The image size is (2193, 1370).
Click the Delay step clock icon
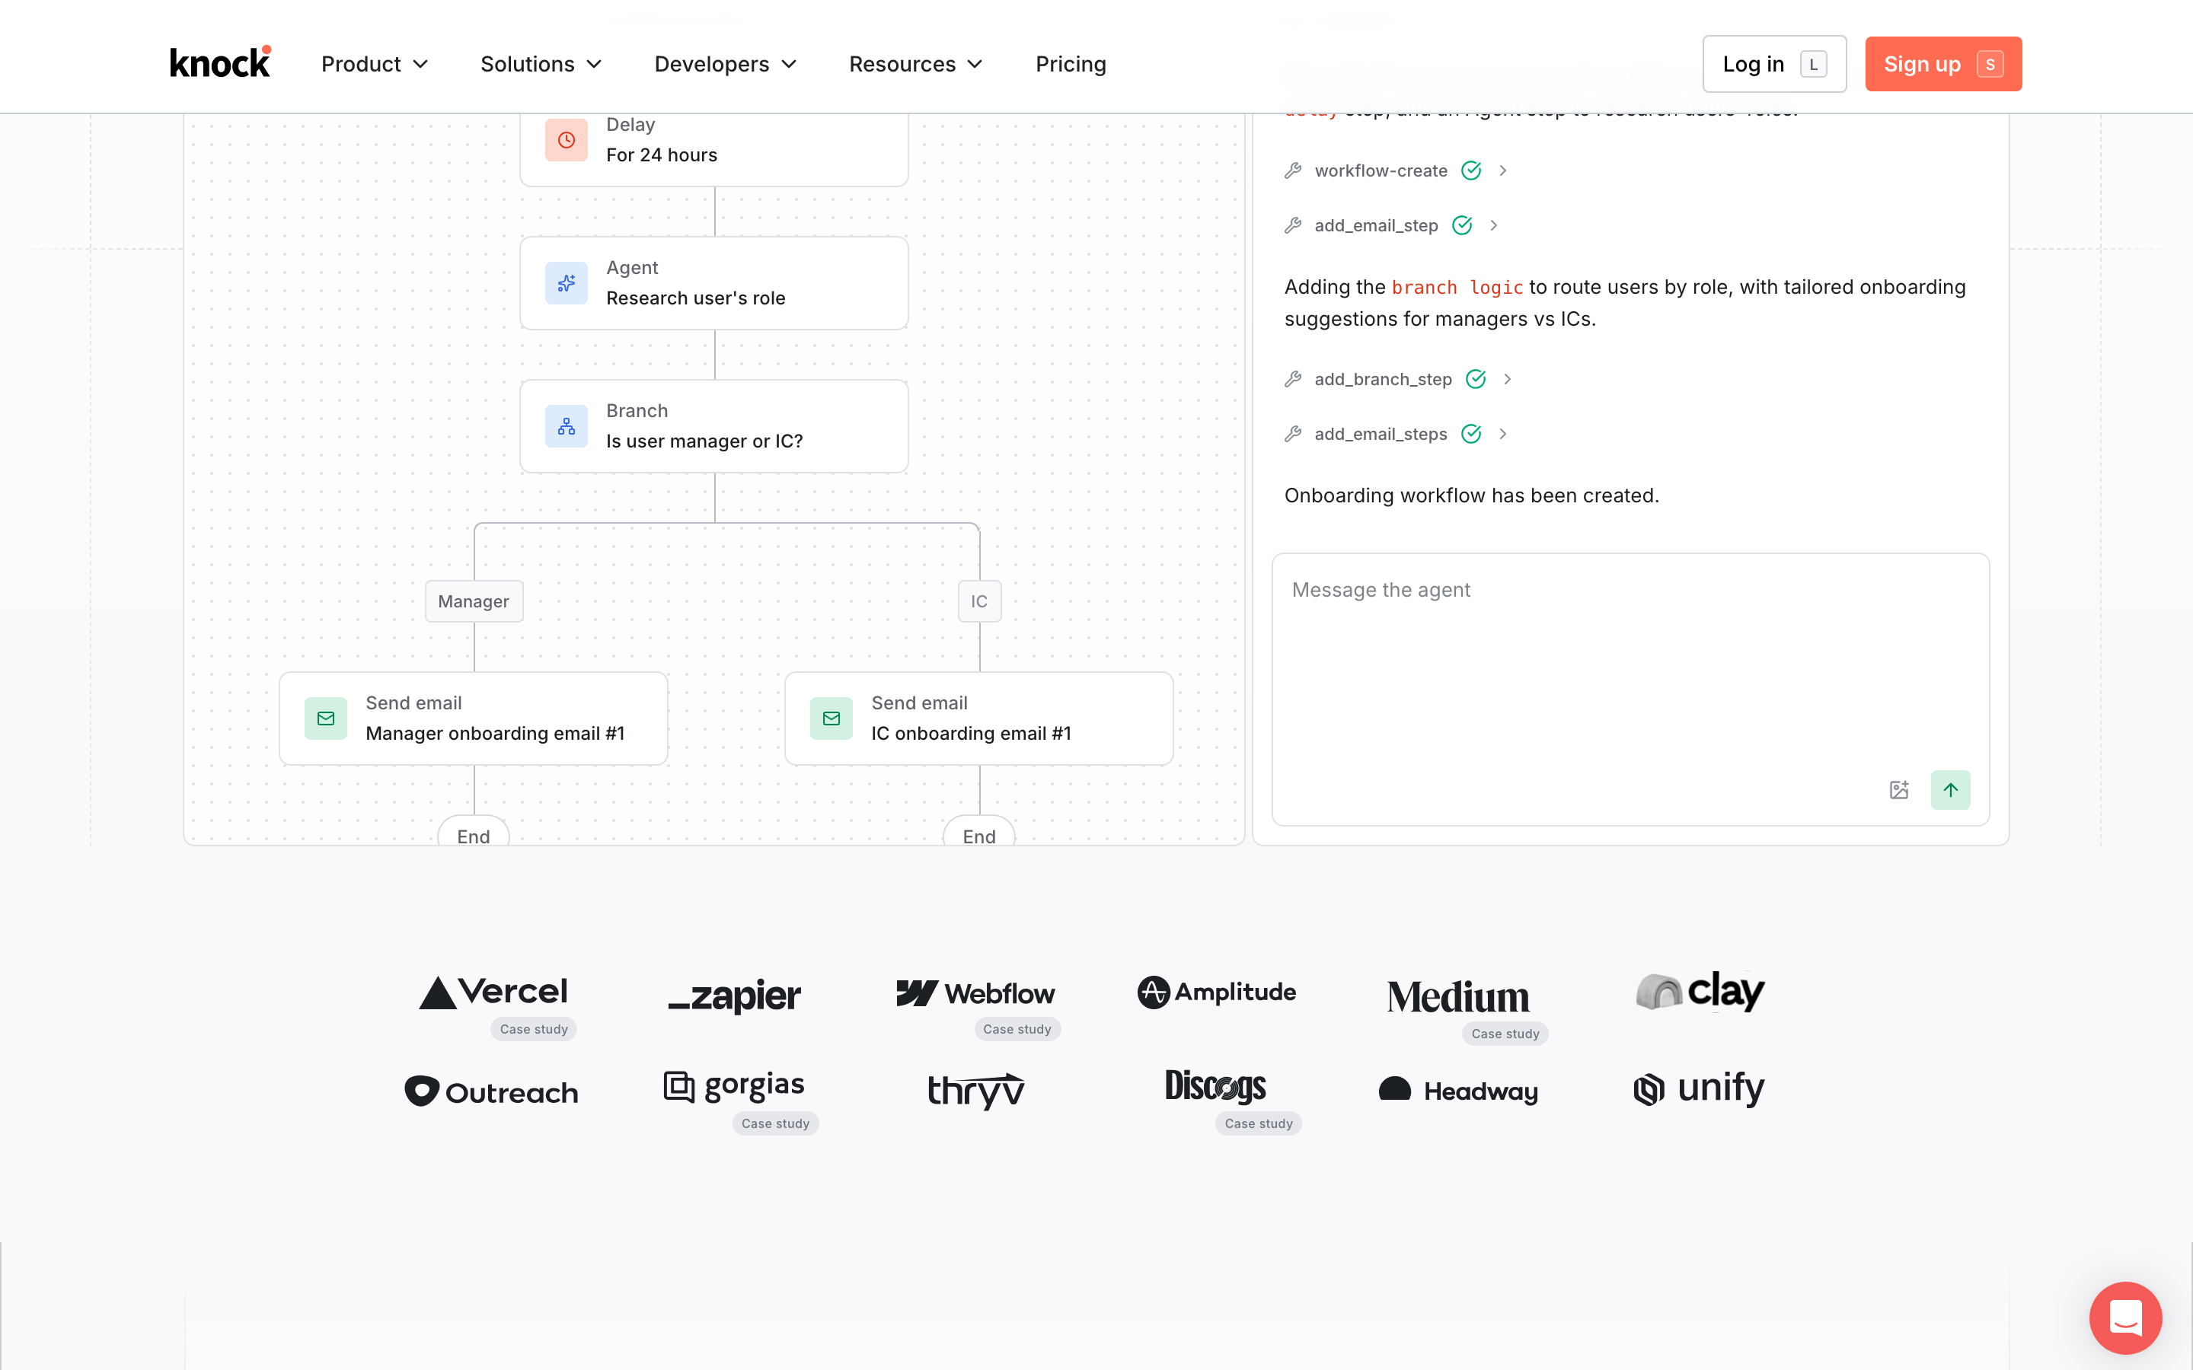click(x=567, y=139)
